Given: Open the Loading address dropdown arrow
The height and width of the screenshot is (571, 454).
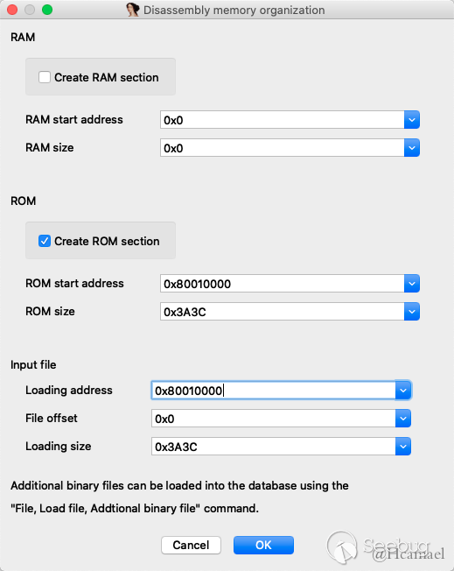Looking at the screenshot, I should 403,391.
